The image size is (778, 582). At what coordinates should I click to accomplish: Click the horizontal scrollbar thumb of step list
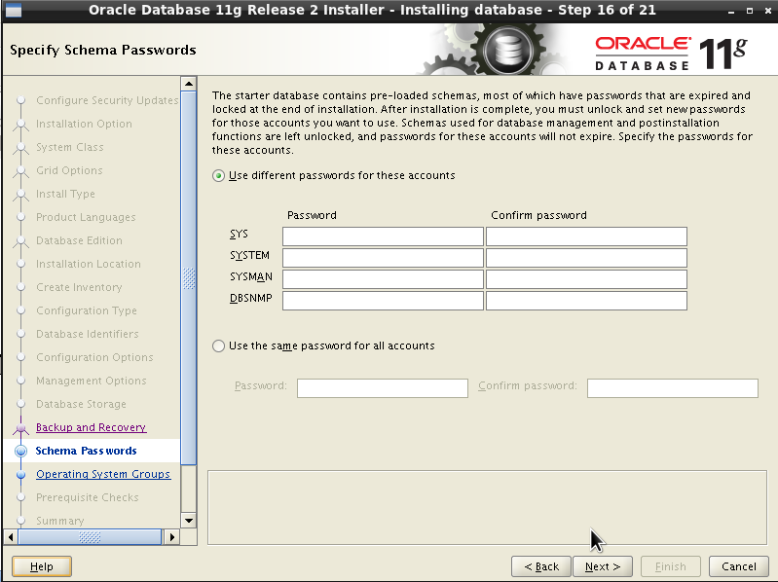[x=90, y=537]
